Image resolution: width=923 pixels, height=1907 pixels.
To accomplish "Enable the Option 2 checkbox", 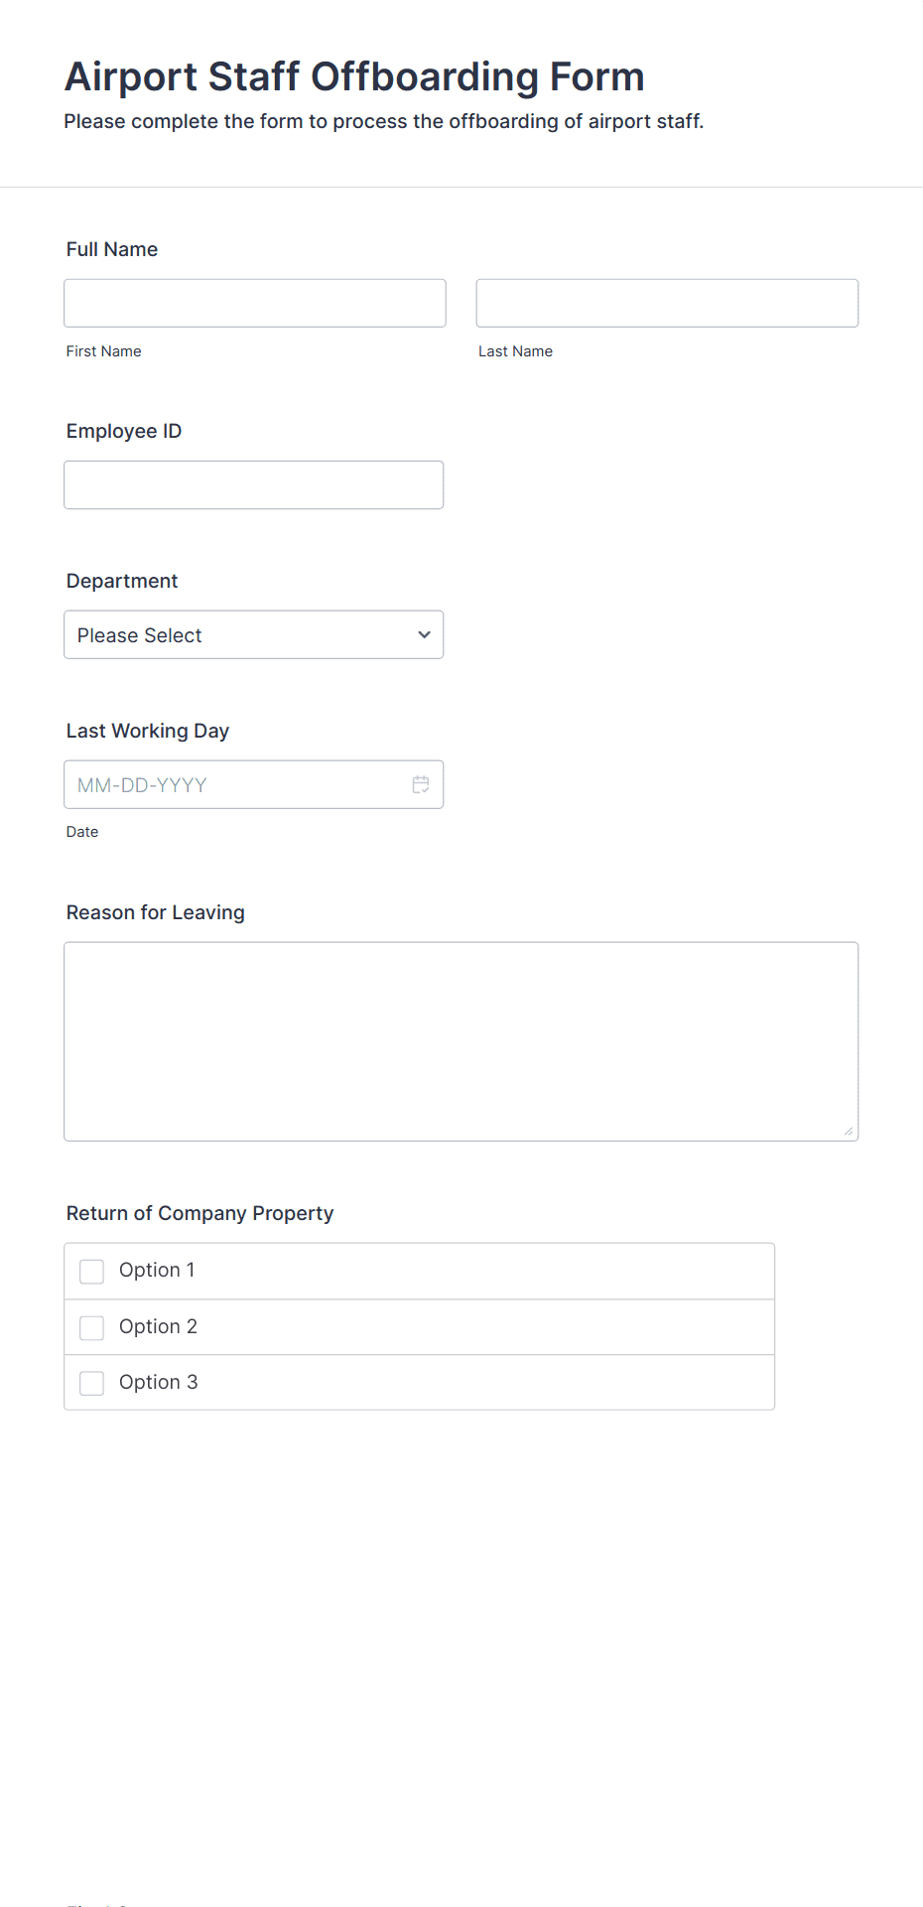I will coord(91,1328).
